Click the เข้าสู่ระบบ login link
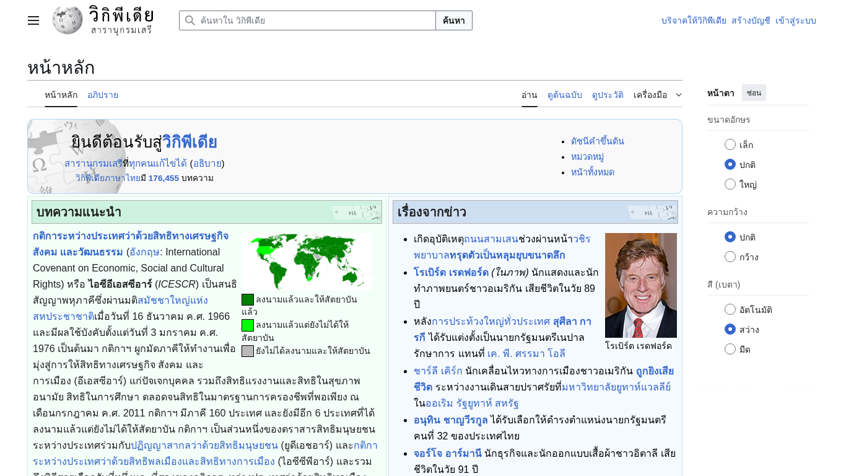The height and width of the screenshot is (476, 846). [795, 20]
